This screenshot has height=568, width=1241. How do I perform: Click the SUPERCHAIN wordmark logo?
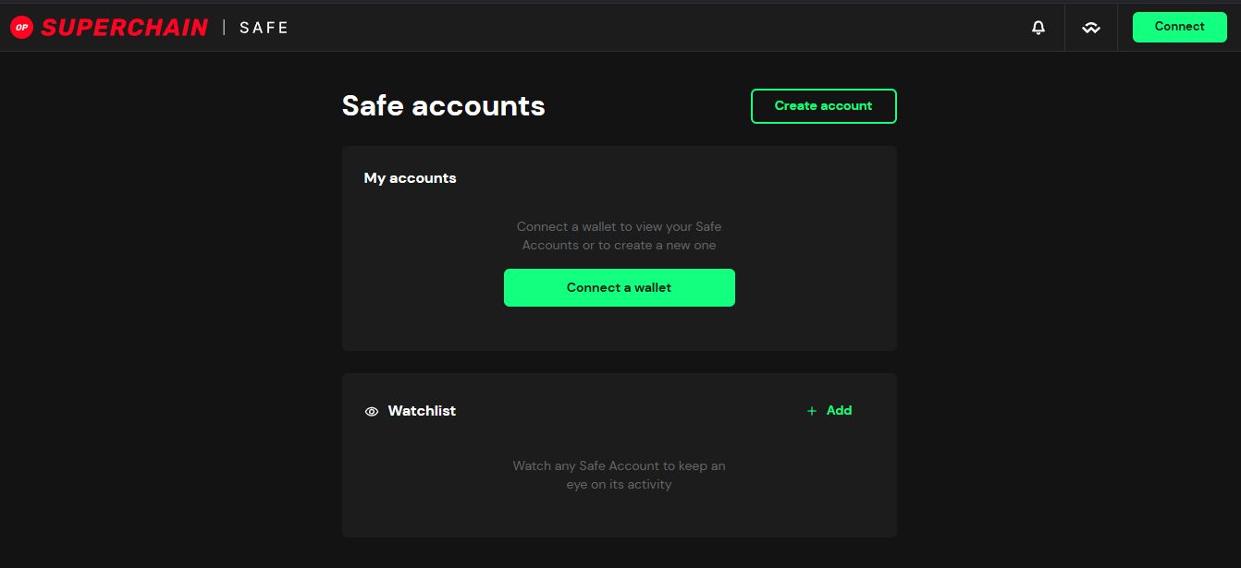(124, 28)
